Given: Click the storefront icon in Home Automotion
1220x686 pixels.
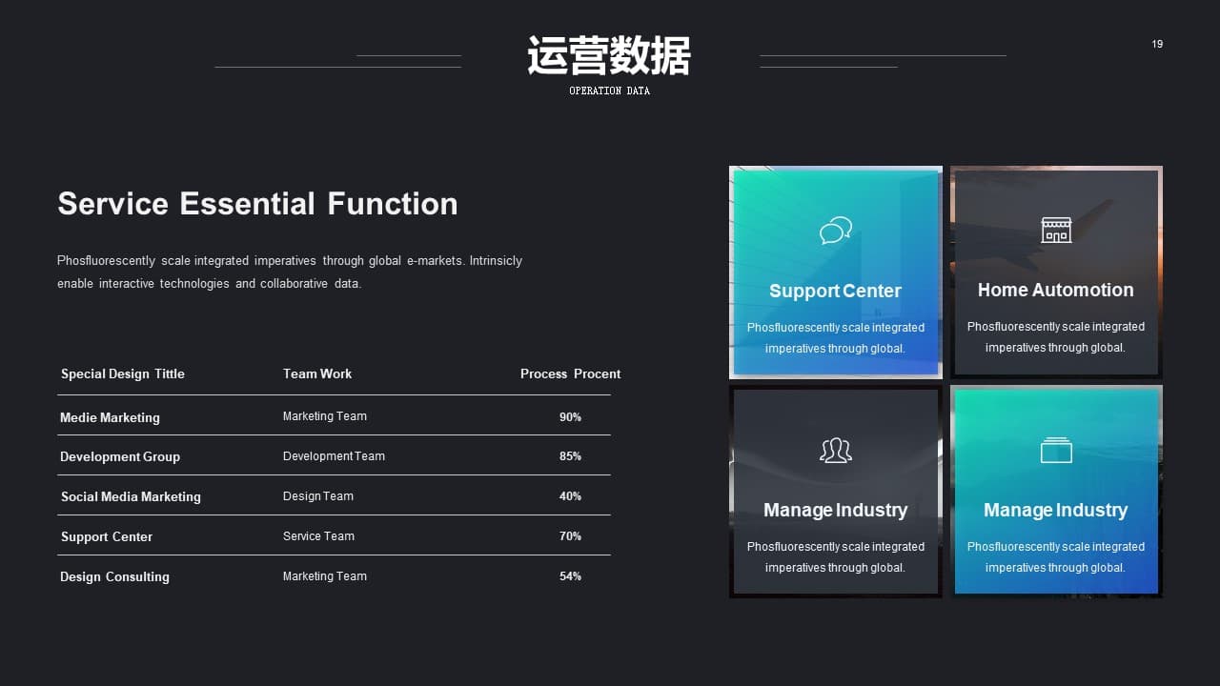Looking at the screenshot, I should point(1056,230).
